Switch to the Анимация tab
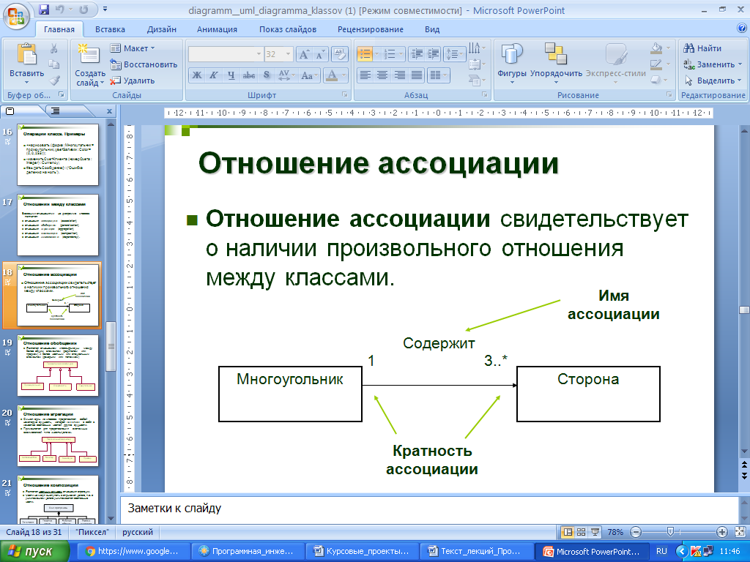 point(217,29)
